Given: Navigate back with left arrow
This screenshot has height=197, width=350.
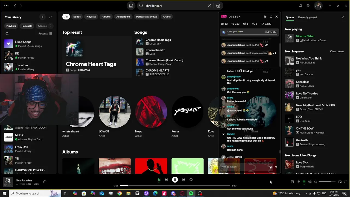Looking at the screenshot, I should [x=15, y=5].
